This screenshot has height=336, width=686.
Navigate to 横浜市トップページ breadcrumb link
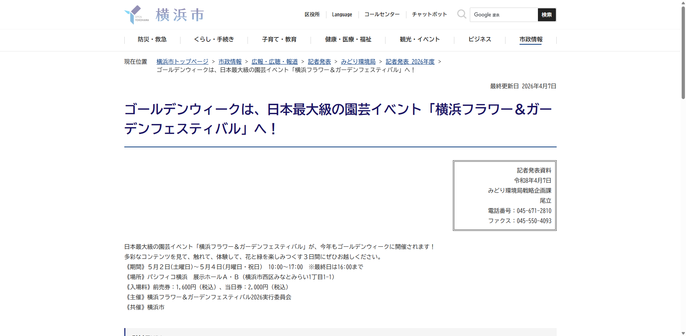point(182,62)
